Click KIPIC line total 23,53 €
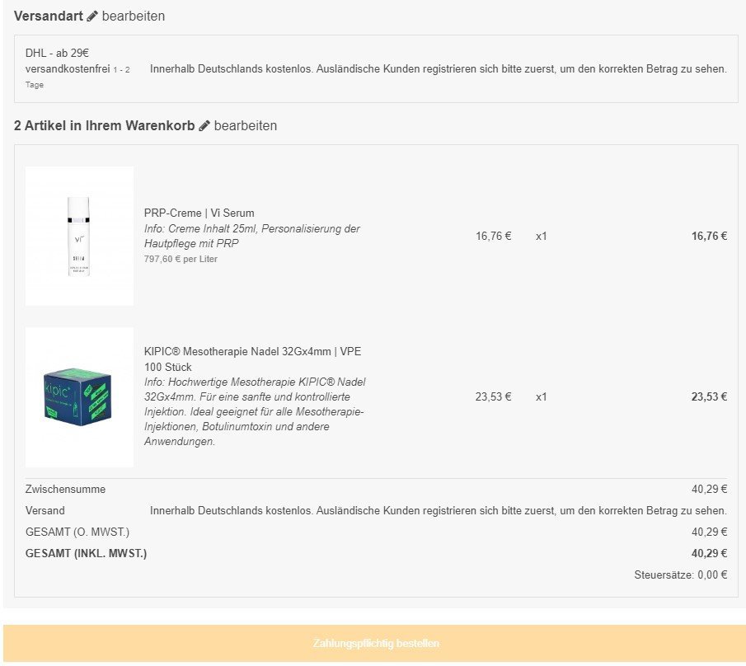The width and height of the screenshot is (746, 666). pos(709,396)
